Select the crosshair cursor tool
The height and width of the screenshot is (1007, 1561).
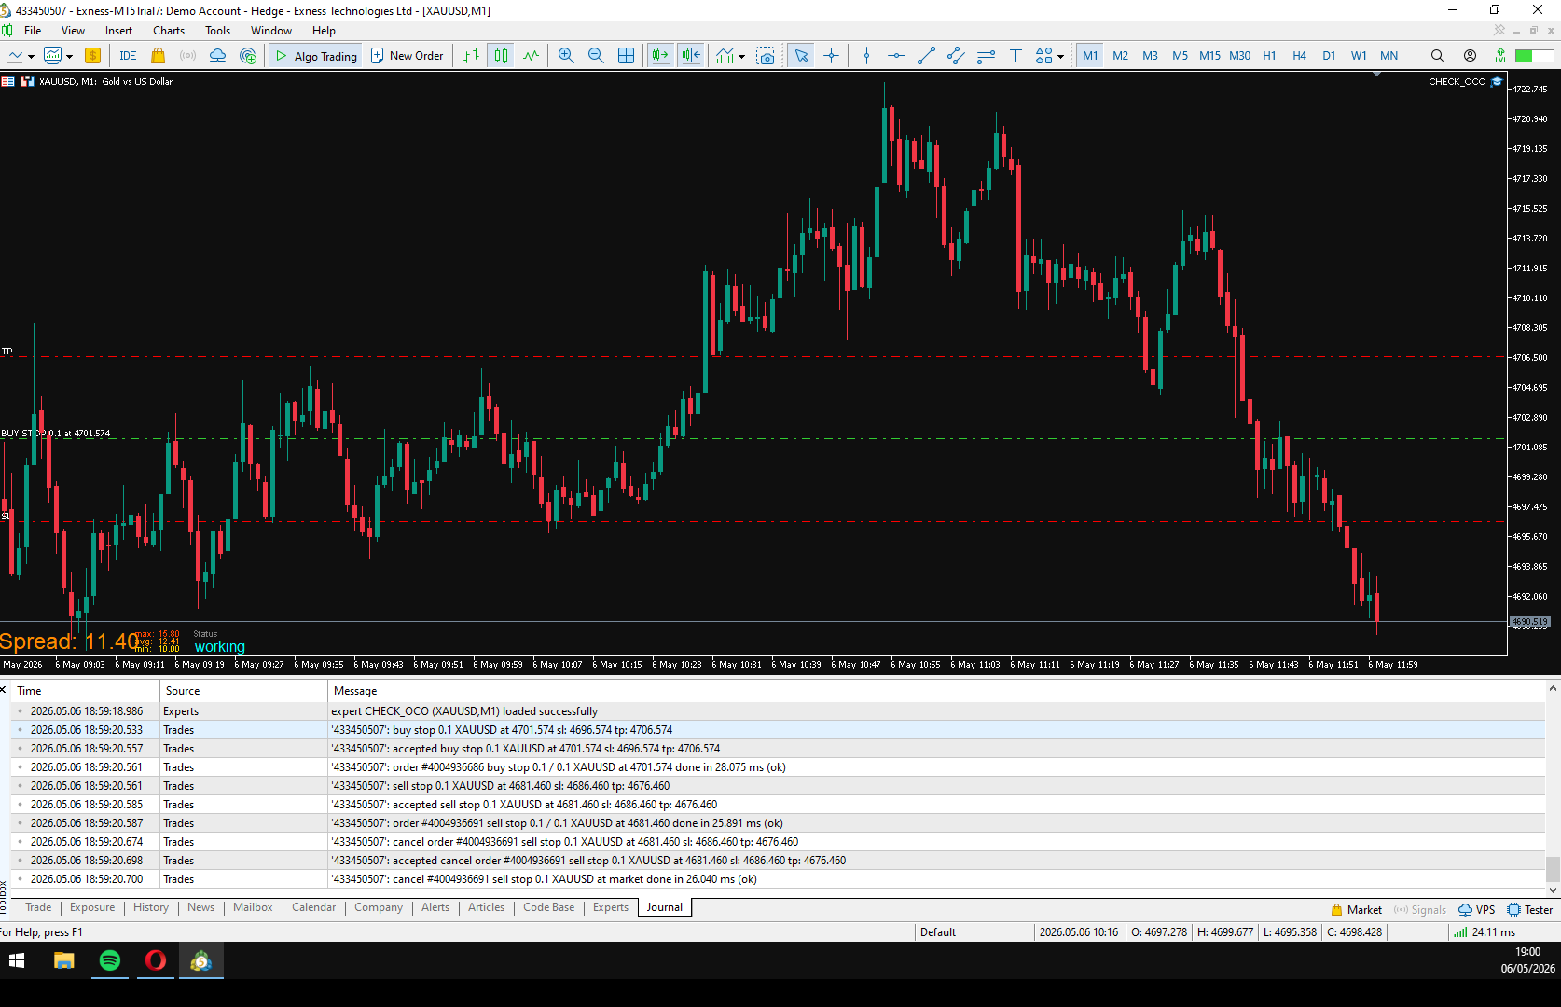coord(831,56)
